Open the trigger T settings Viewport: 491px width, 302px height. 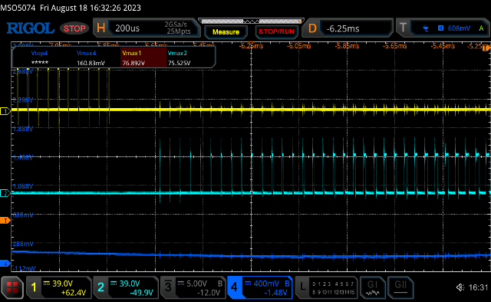click(x=403, y=28)
